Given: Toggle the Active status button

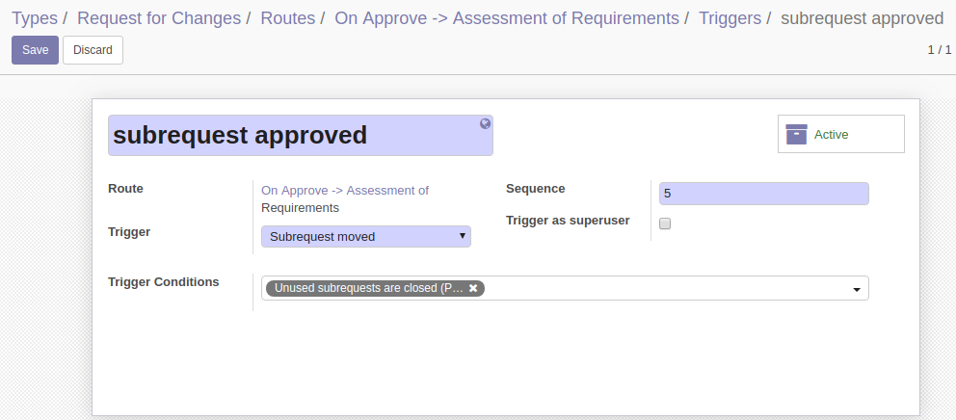Looking at the screenshot, I should coord(840,134).
